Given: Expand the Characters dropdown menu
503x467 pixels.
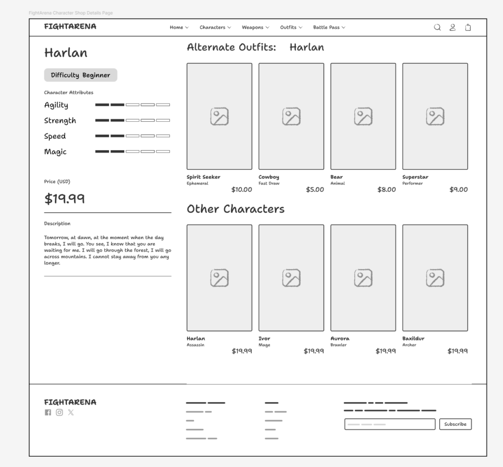Looking at the screenshot, I should [215, 27].
